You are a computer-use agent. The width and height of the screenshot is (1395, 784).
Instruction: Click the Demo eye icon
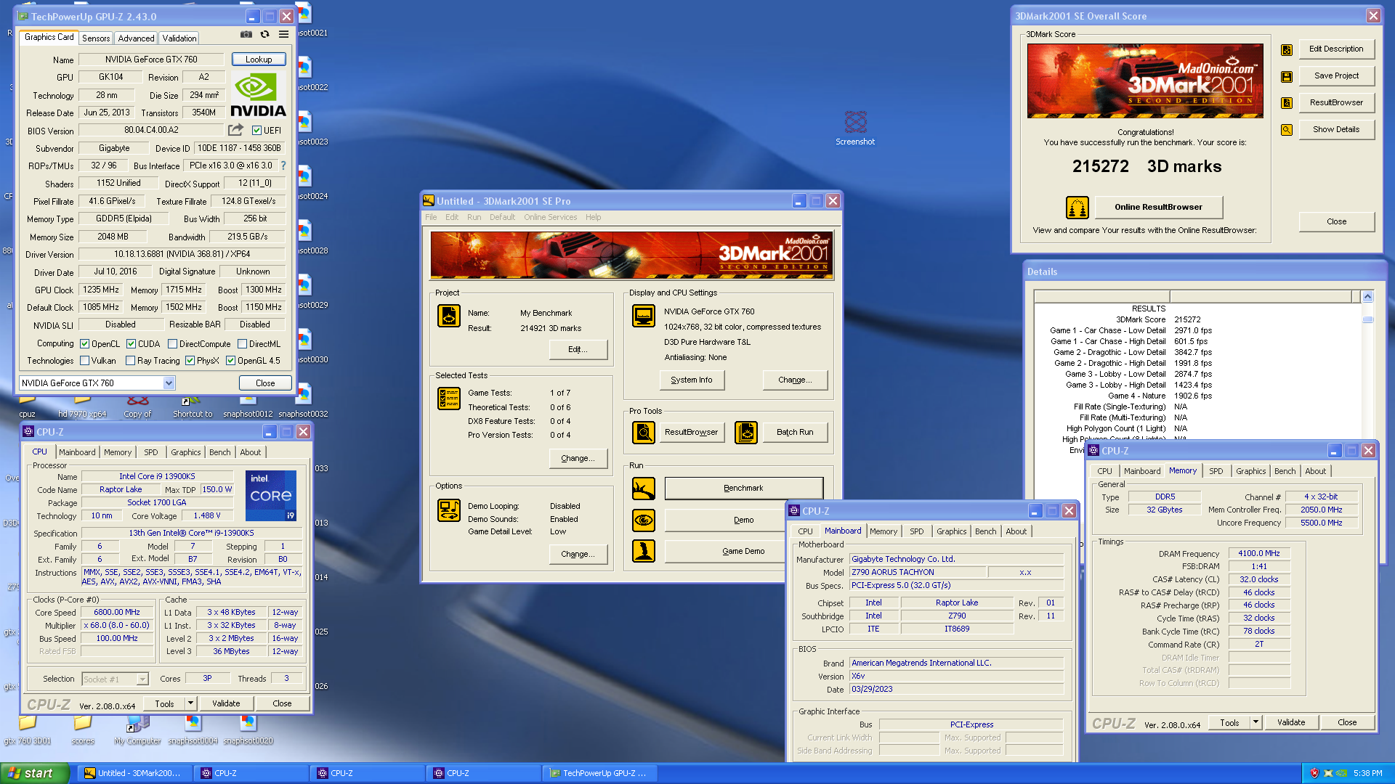click(644, 520)
